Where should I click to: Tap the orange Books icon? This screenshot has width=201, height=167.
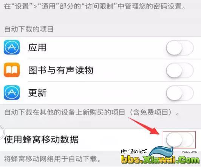coord(12,70)
